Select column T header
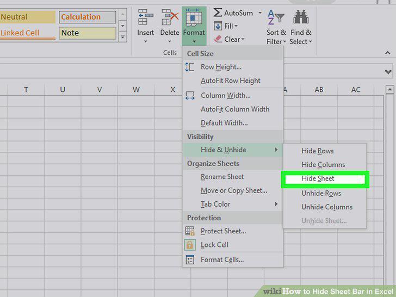The image size is (396, 297). click(26, 90)
